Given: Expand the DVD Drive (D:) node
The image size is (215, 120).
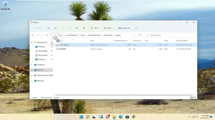Looking at the screenshot, I should [32, 75].
